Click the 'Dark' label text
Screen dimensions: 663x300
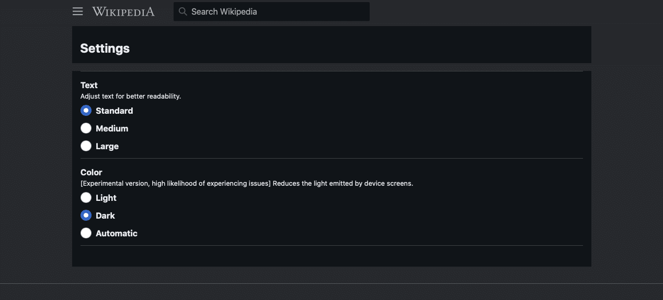tap(105, 215)
